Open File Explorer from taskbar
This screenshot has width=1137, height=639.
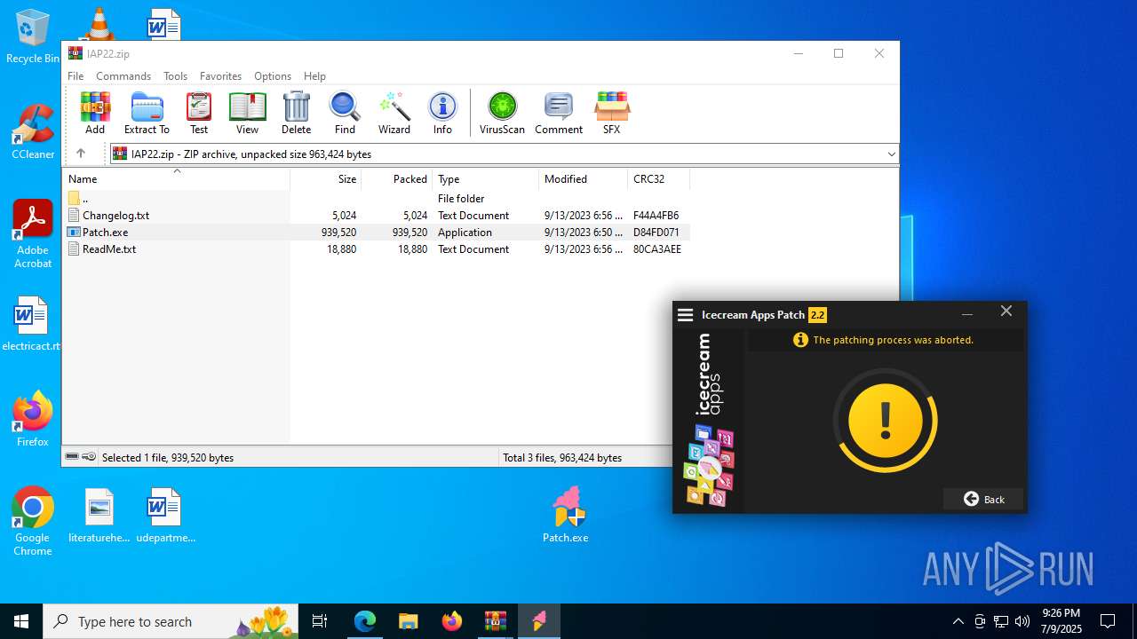pyautogui.click(x=409, y=621)
